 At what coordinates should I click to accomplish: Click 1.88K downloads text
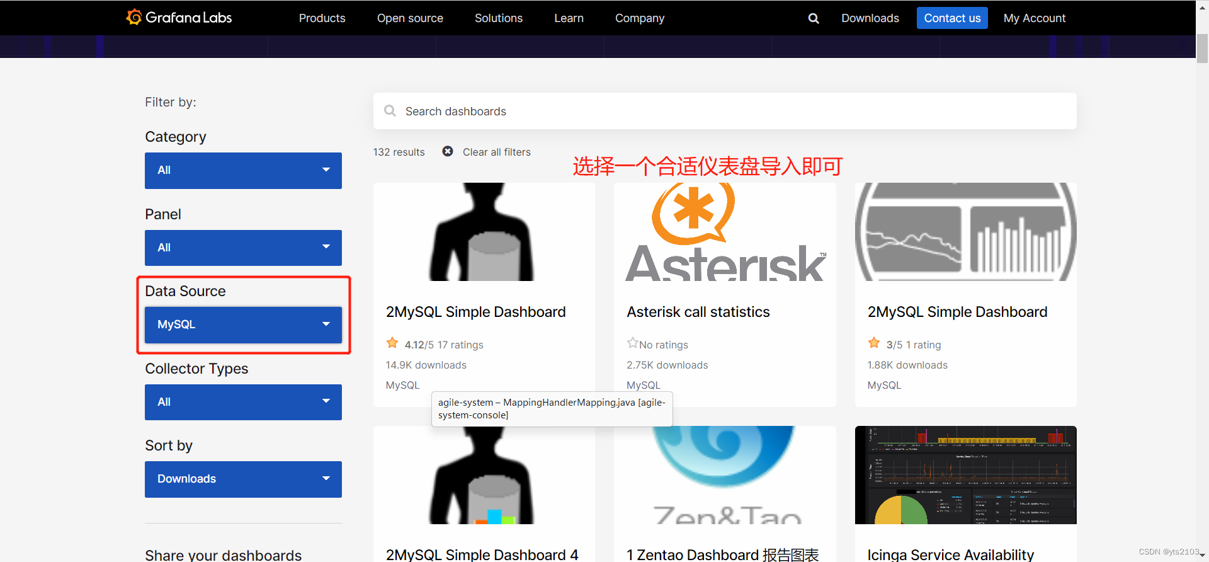click(907, 365)
